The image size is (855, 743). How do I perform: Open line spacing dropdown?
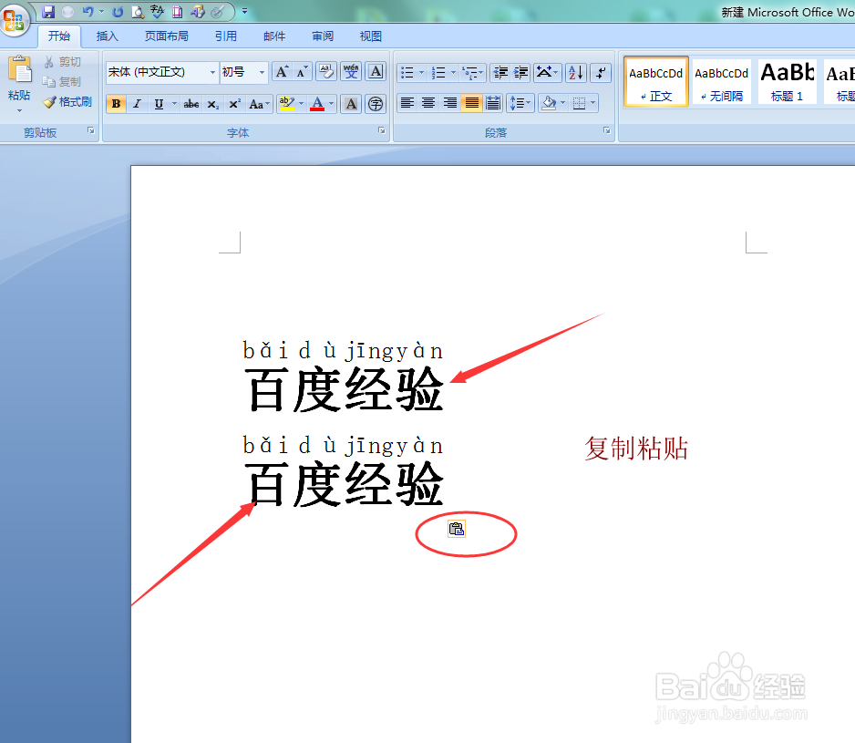pyautogui.click(x=520, y=103)
